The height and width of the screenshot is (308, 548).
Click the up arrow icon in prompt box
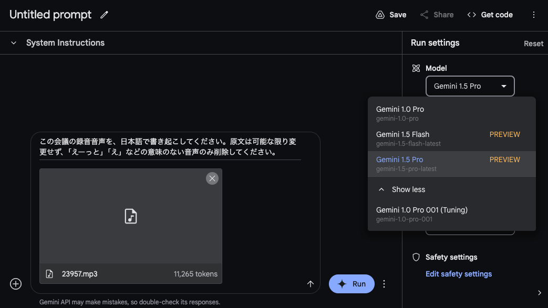(310, 284)
